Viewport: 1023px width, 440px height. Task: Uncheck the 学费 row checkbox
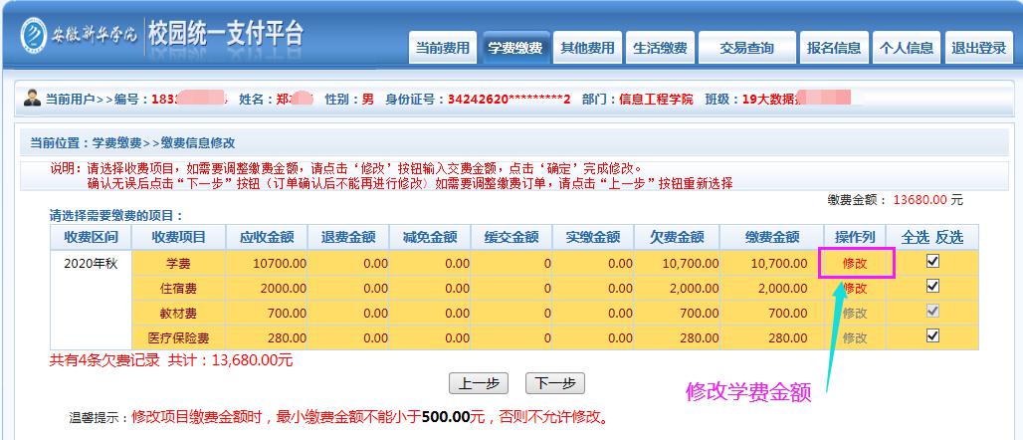(932, 261)
